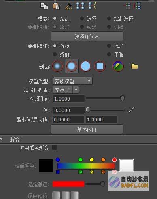This screenshot has width=157, height=199.
Task: Select the last image brush profile icon
Action: pyautogui.click(x=118, y=66)
